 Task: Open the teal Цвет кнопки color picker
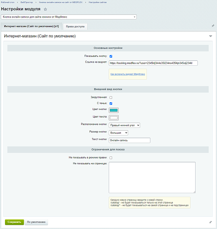coord(114,110)
